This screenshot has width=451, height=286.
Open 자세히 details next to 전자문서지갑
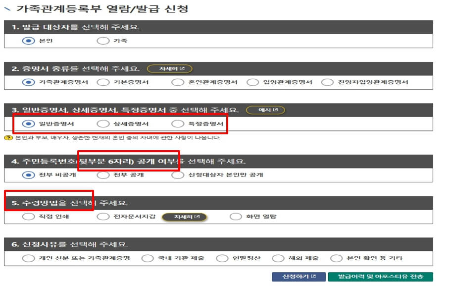click(185, 216)
